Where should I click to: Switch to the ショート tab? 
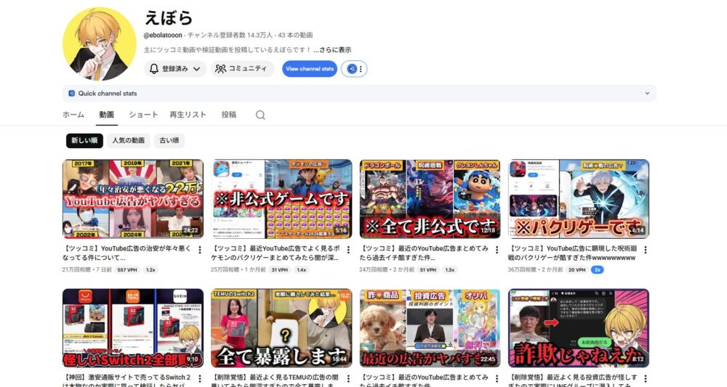pos(143,115)
